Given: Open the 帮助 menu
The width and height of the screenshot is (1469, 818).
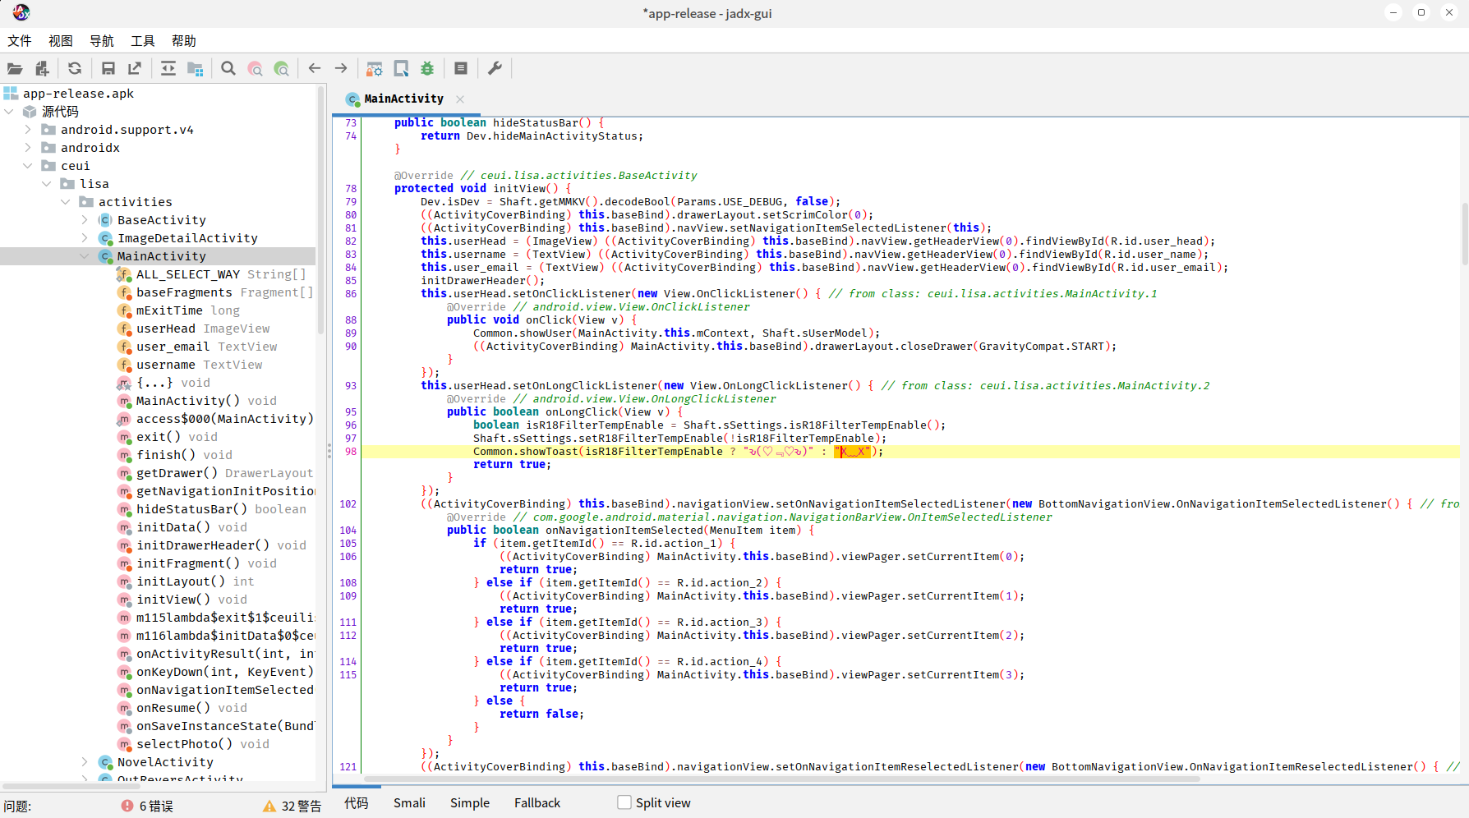Looking at the screenshot, I should point(184,41).
